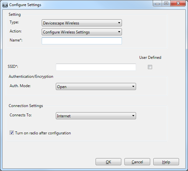The image size is (188, 171).
Task: Click the User Defined column label
Action: click(150, 58)
